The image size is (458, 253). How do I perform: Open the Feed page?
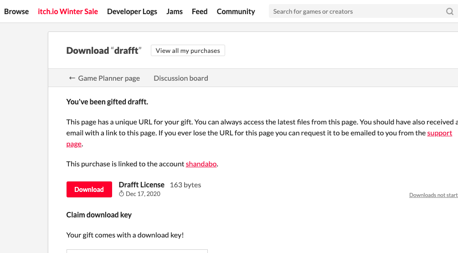[x=200, y=11]
